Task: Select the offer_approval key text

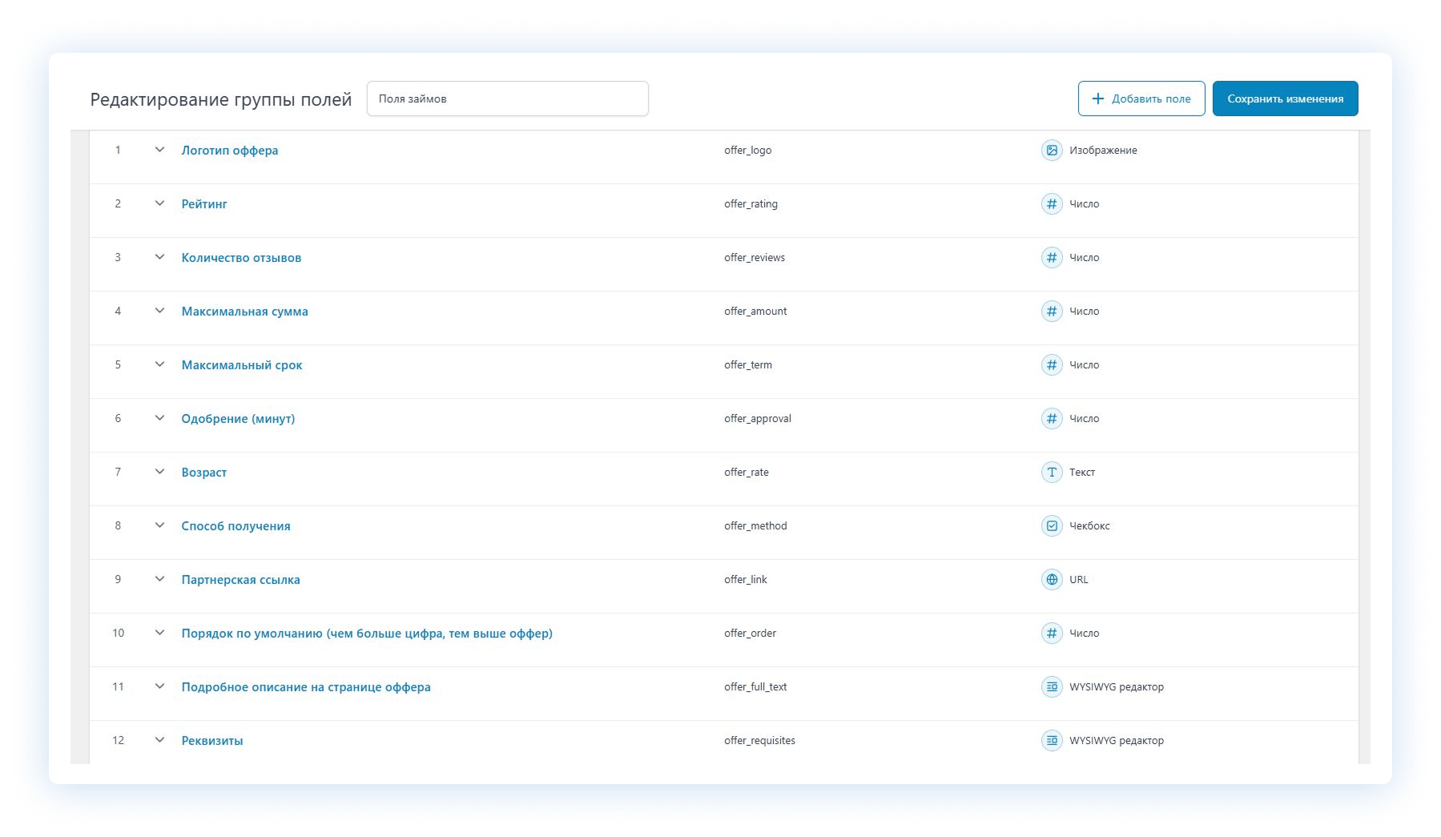Action: 758,419
